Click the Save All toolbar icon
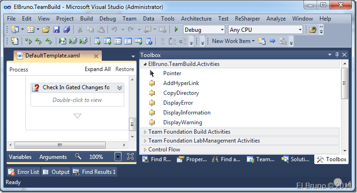Image resolution: width=357 pixels, height=193 pixels. point(66,29)
